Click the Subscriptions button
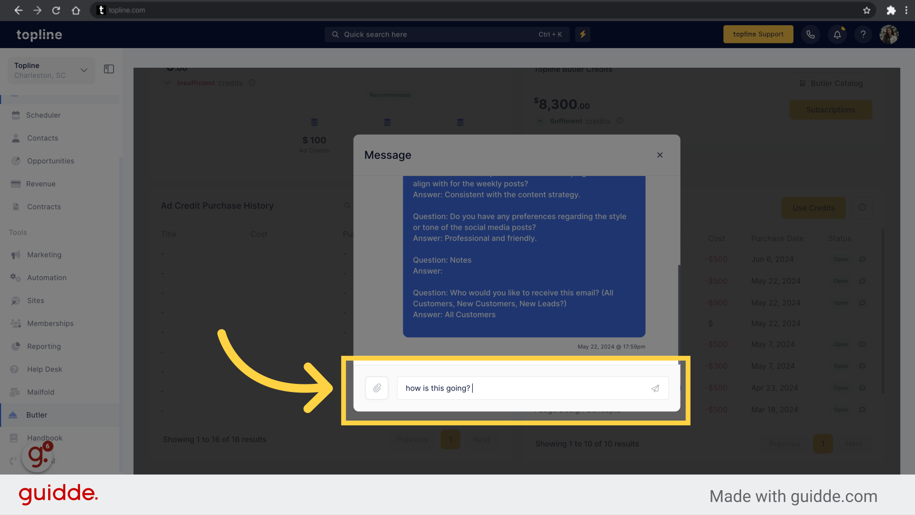The image size is (915, 515). [x=831, y=110]
